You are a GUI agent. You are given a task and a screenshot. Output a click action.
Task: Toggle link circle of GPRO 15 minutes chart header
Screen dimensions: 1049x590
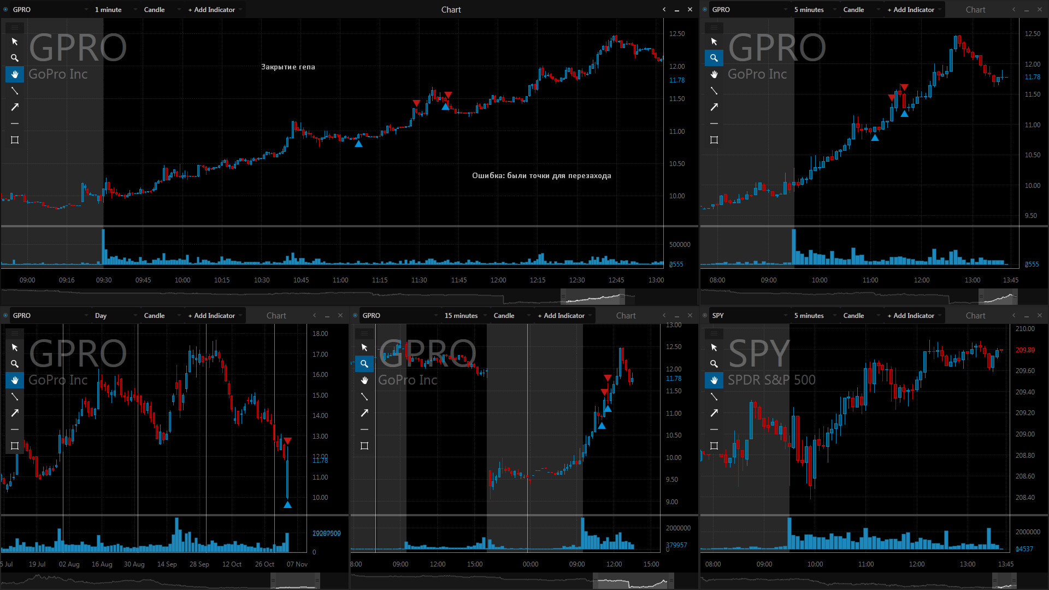[x=355, y=316]
